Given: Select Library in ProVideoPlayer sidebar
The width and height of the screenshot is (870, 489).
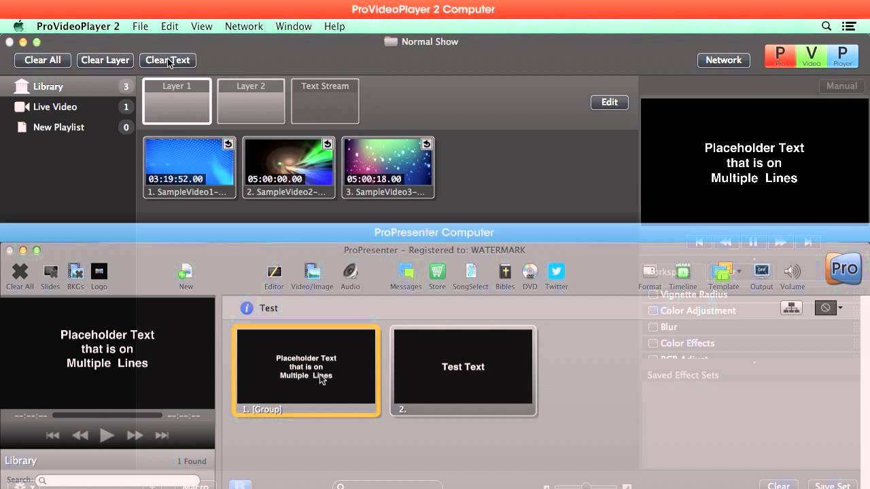Looking at the screenshot, I should (68, 87).
